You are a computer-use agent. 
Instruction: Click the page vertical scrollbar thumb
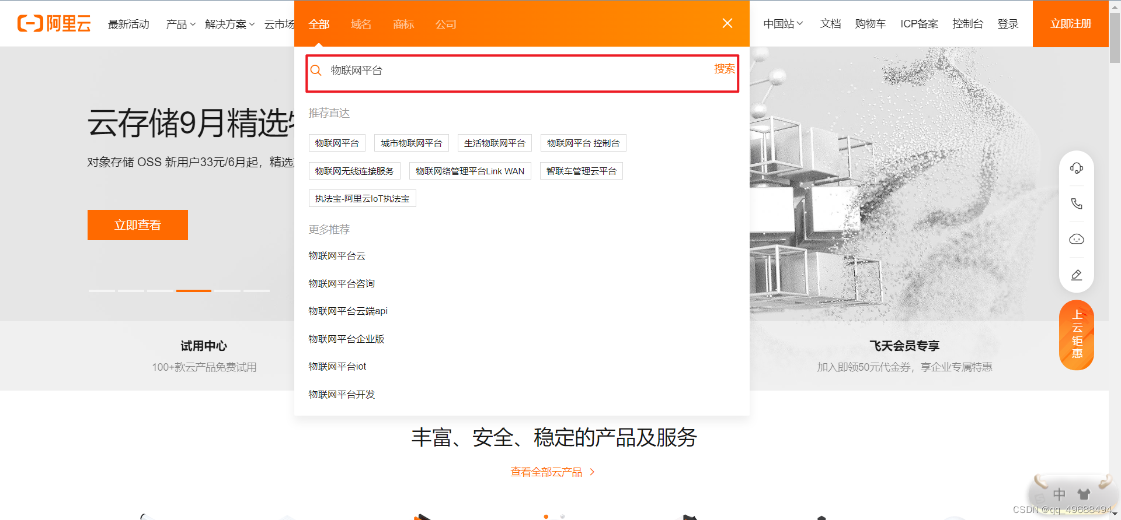[x=1115, y=38]
